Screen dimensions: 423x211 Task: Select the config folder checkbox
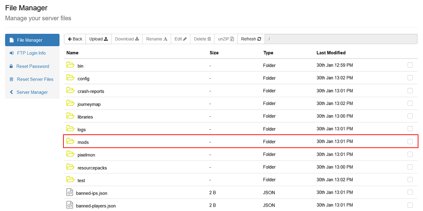tap(410, 78)
